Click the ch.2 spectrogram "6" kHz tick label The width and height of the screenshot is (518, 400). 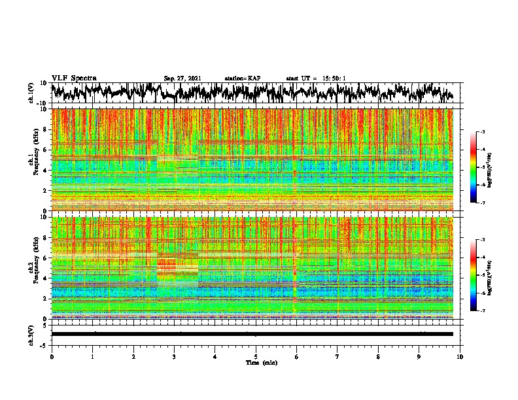[45, 258]
